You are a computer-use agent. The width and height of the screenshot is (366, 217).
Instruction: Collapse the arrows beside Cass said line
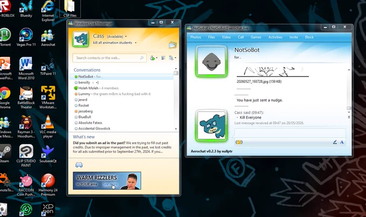pyautogui.click(x=349, y=117)
